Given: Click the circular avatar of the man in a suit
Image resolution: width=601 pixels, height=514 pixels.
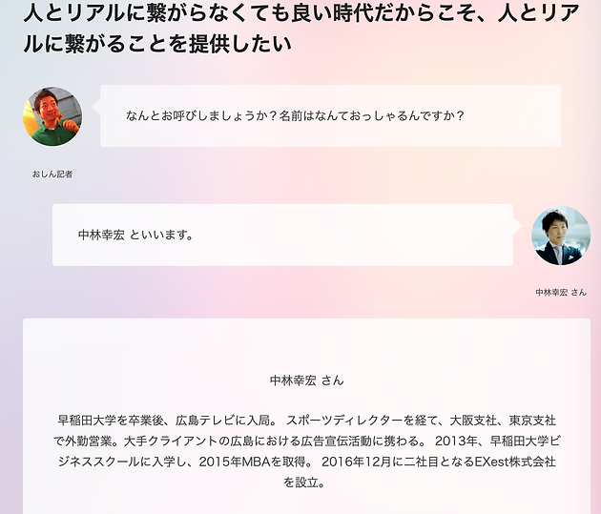Looking at the screenshot, I should [x=561, y=236].
